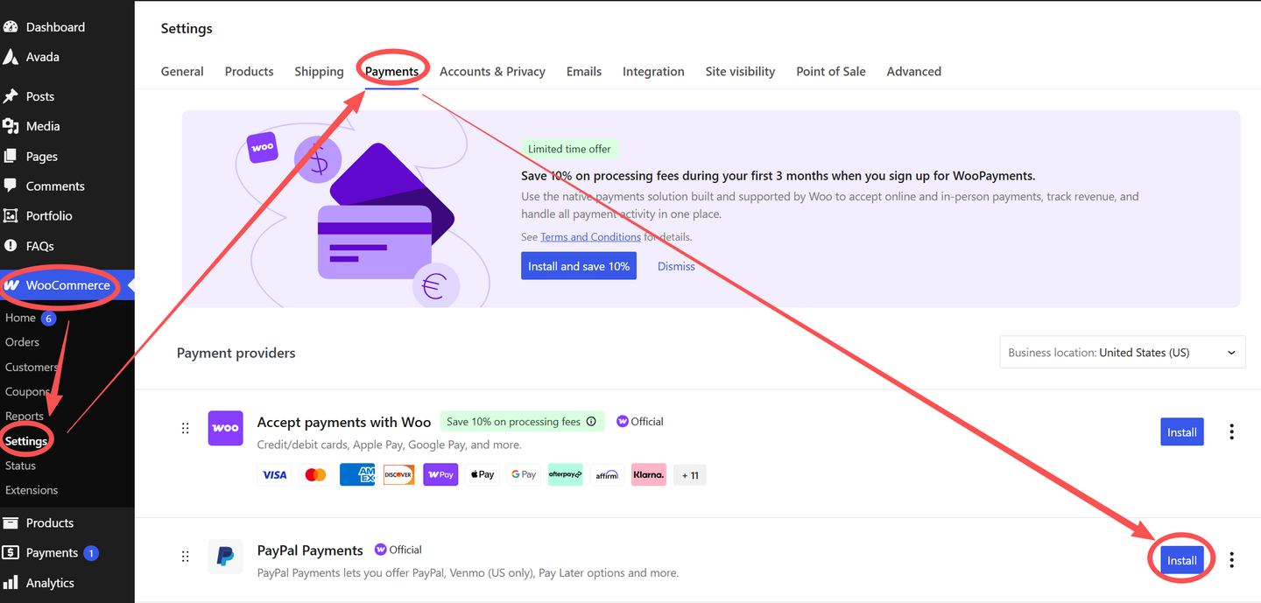Click the Google Pay logo
The height and width of the screenshot is (603, 1261).
coord(524,474)
